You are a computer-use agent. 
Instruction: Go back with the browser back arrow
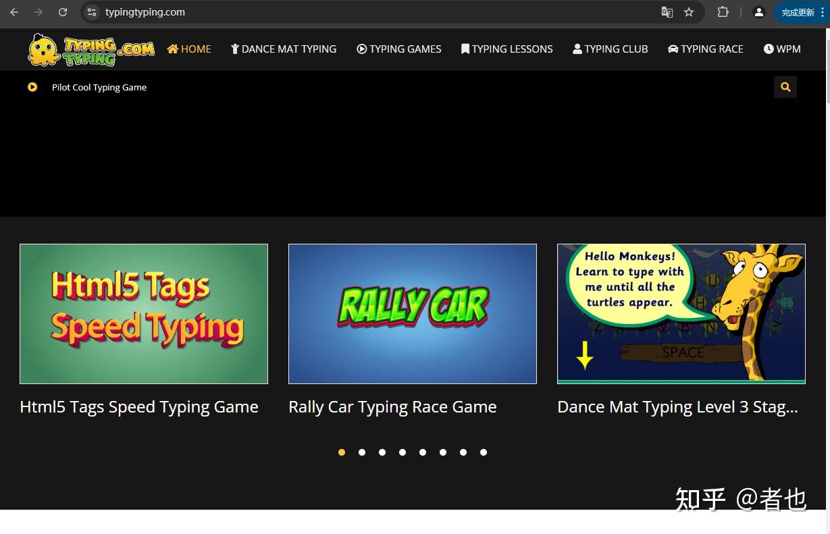14,12
